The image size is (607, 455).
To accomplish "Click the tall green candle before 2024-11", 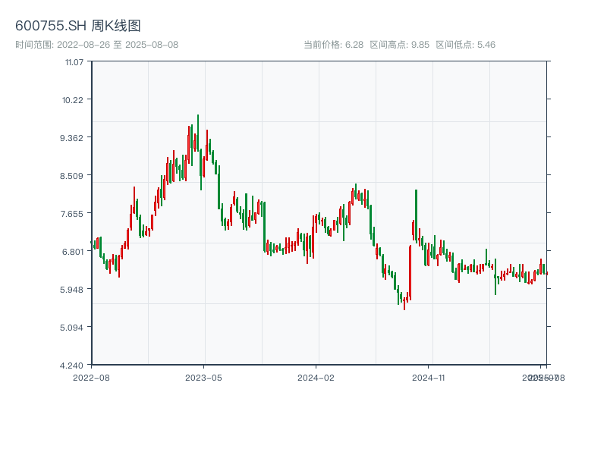I will click(x=416, y=216).
